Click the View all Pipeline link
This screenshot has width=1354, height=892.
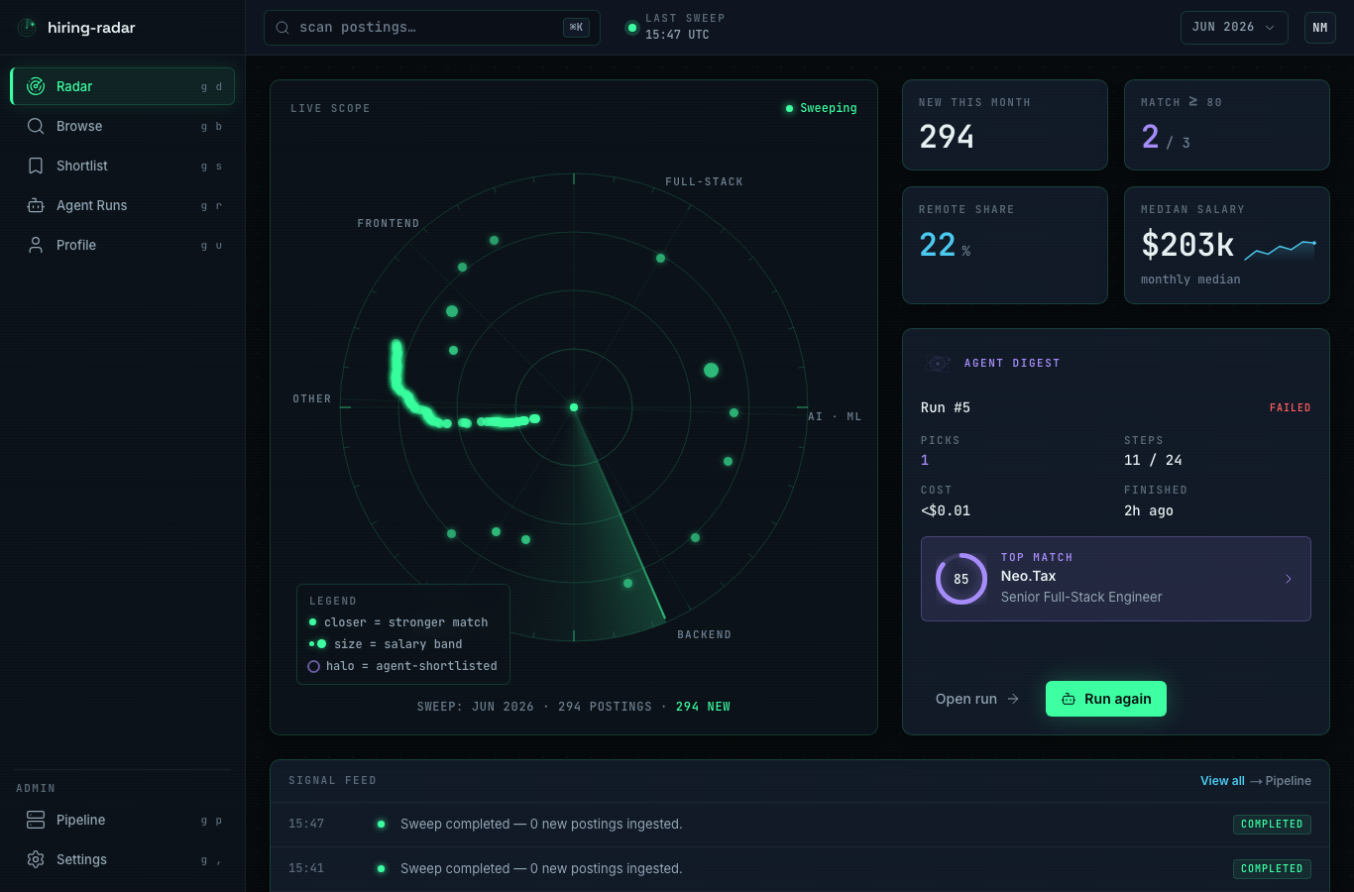[x=1256, y=781]
